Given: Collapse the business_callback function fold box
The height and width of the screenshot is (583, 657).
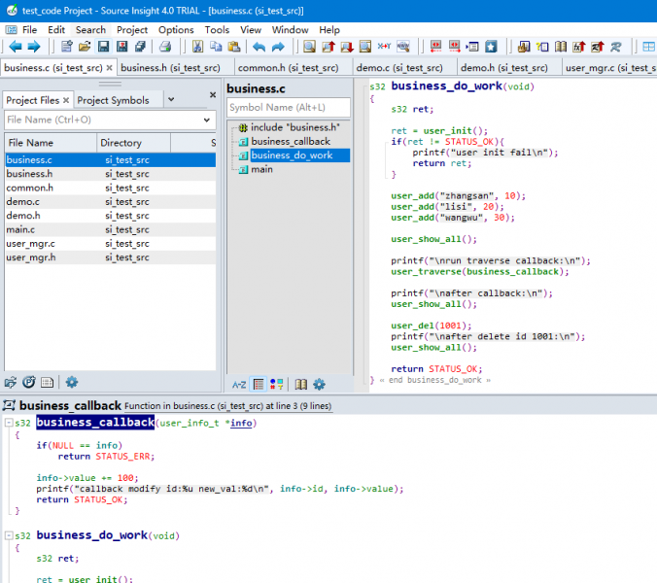Looking at the screenshot, I should pos(8,422).
